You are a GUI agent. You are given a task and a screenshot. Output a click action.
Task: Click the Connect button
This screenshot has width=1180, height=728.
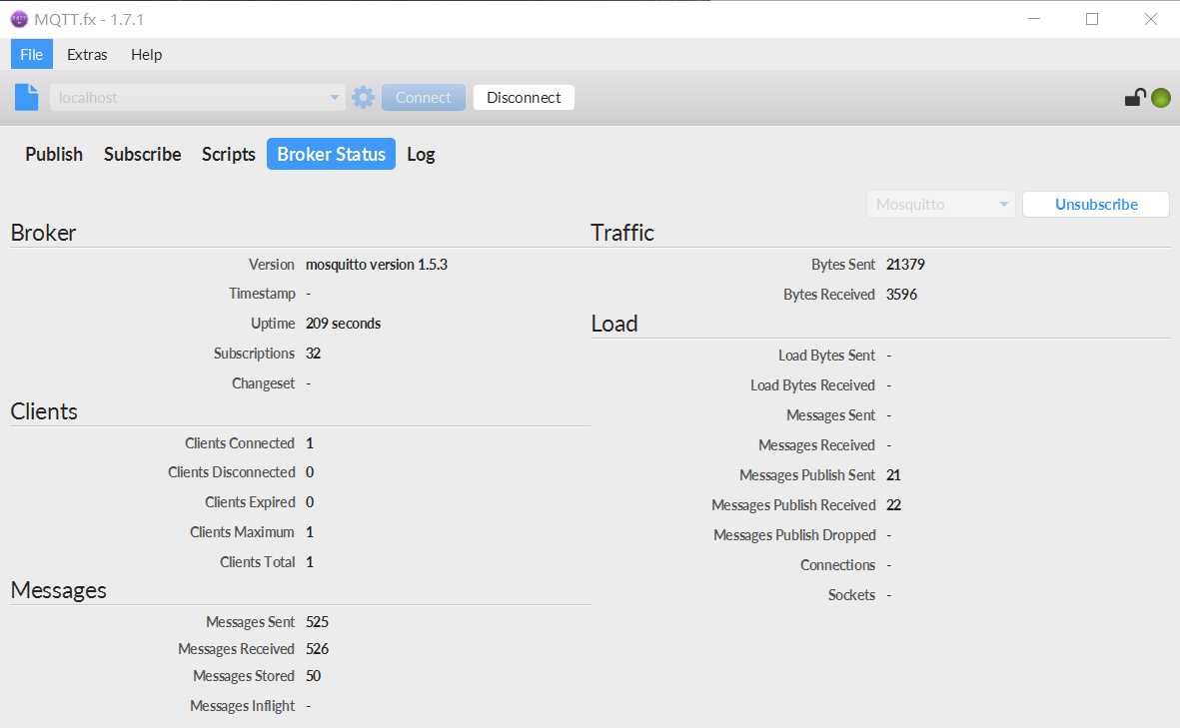point(424,98)
